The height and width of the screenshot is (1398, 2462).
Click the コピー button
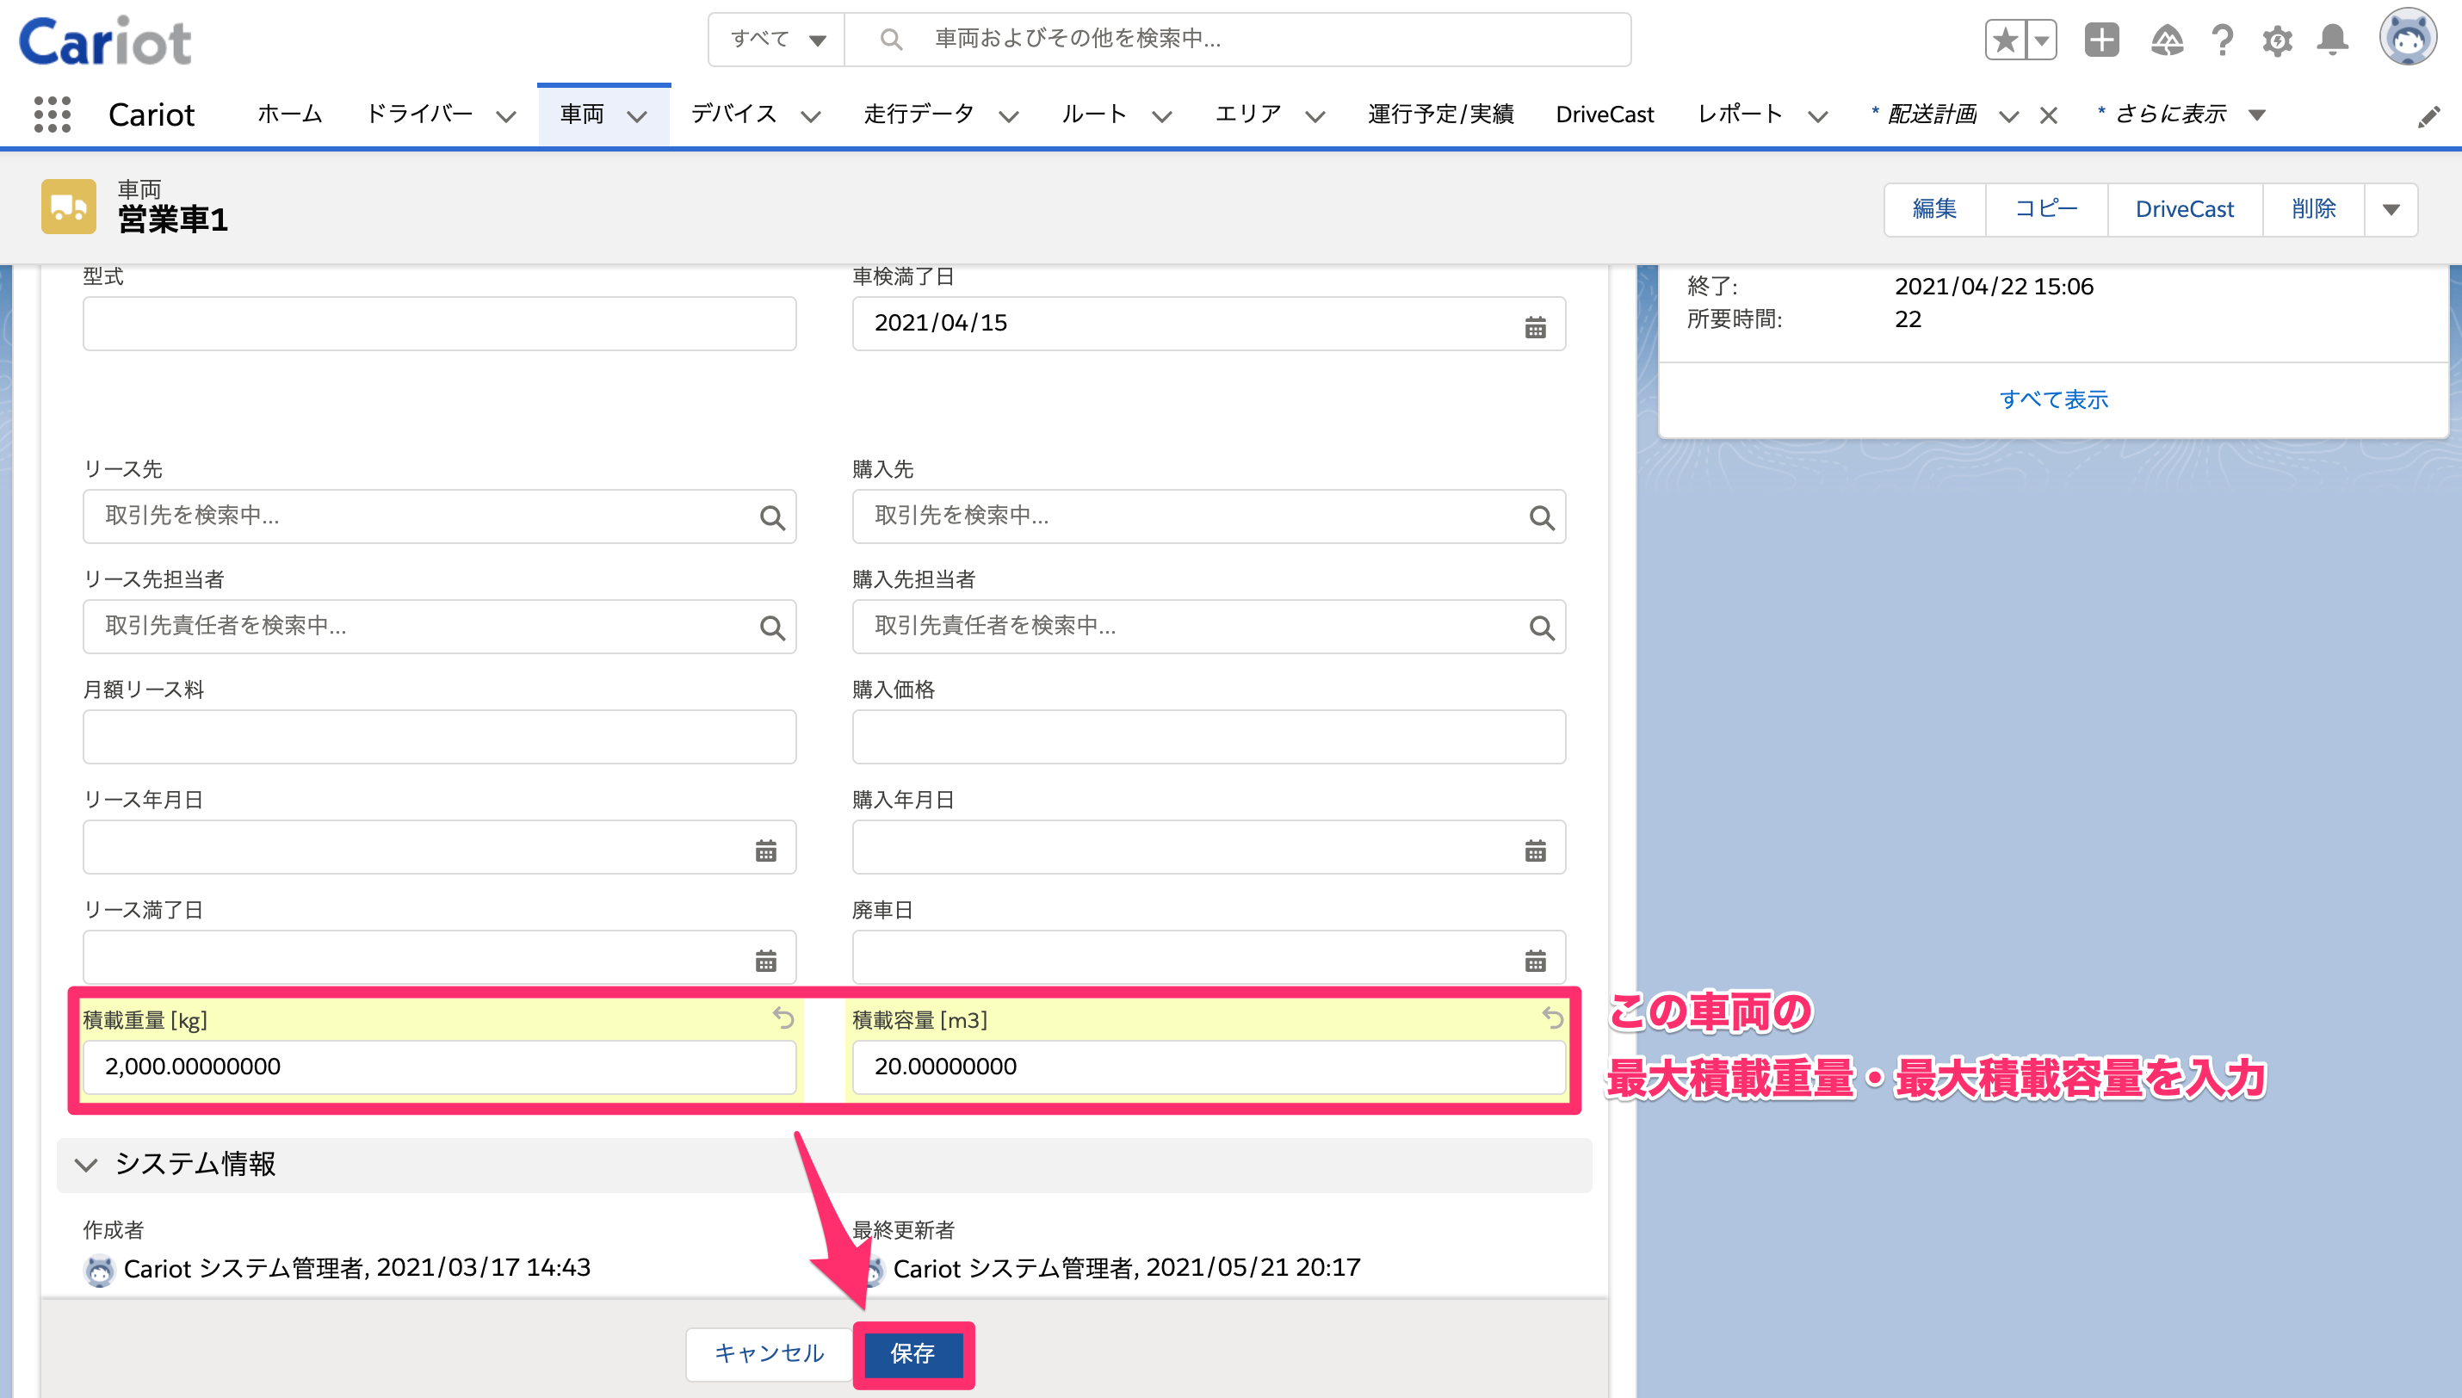[x=2046, y=209]
